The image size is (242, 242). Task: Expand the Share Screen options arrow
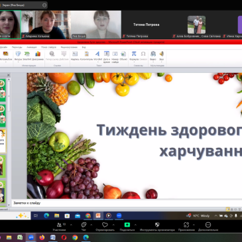135,225
